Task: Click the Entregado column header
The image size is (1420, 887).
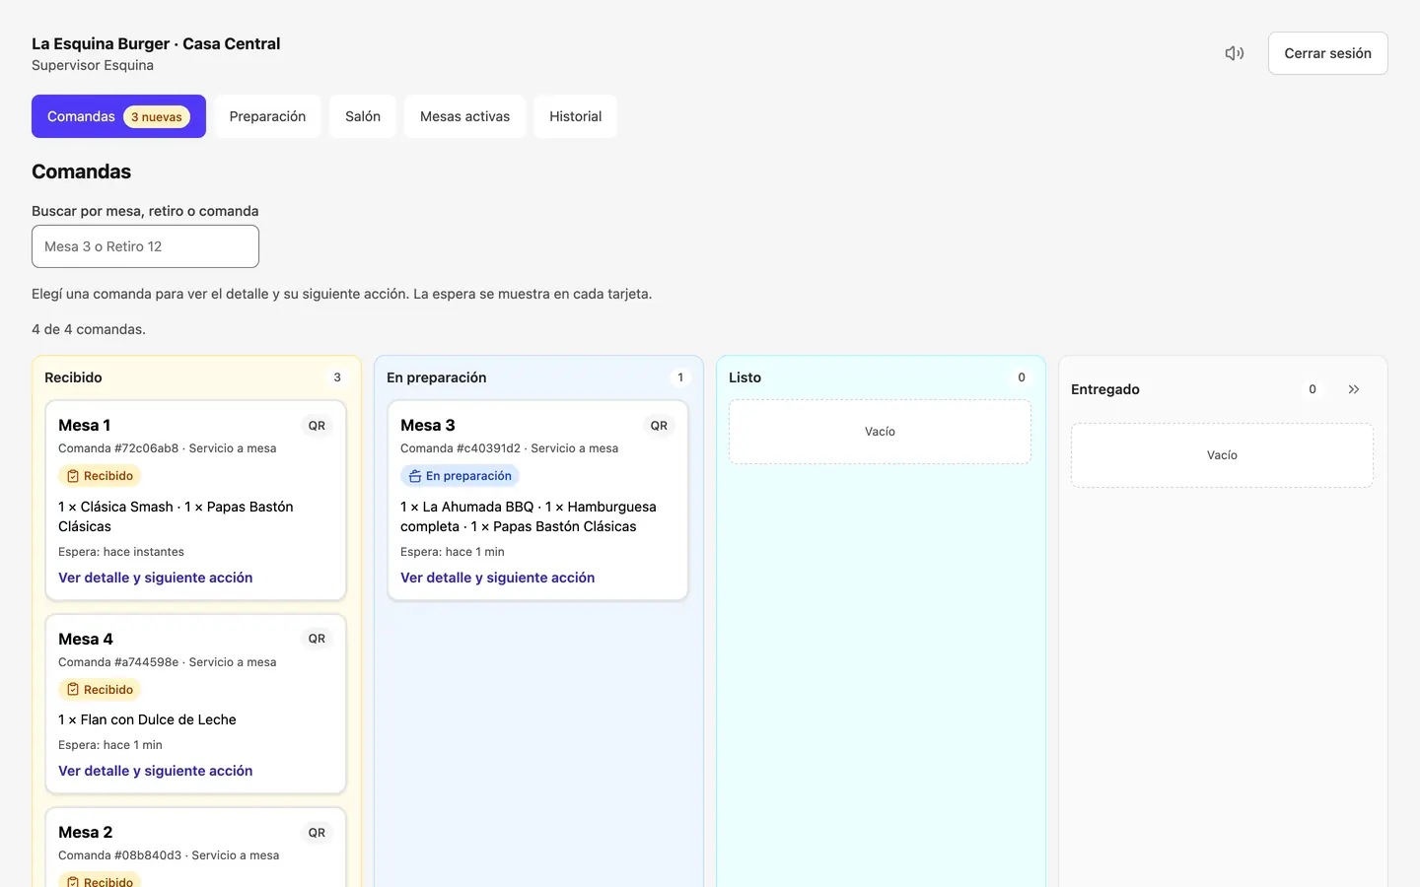Action: (x=1105, y=389)
